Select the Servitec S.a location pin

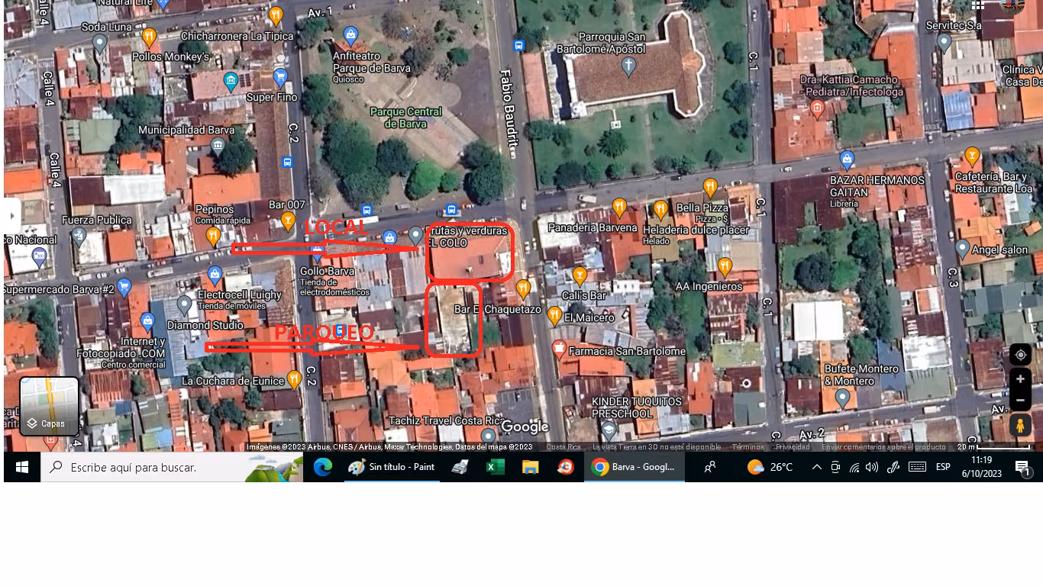(945, 43)
